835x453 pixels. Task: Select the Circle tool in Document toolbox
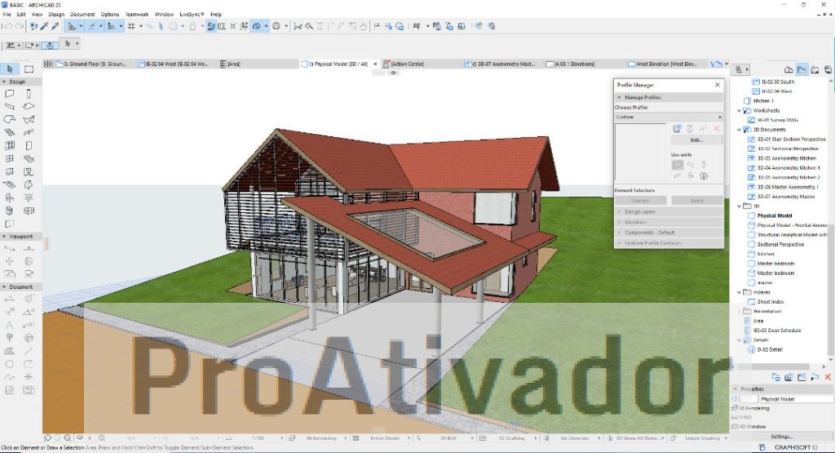[x=10, y=364]
